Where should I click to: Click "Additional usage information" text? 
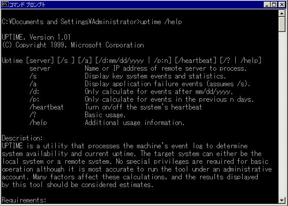[134, 122]
